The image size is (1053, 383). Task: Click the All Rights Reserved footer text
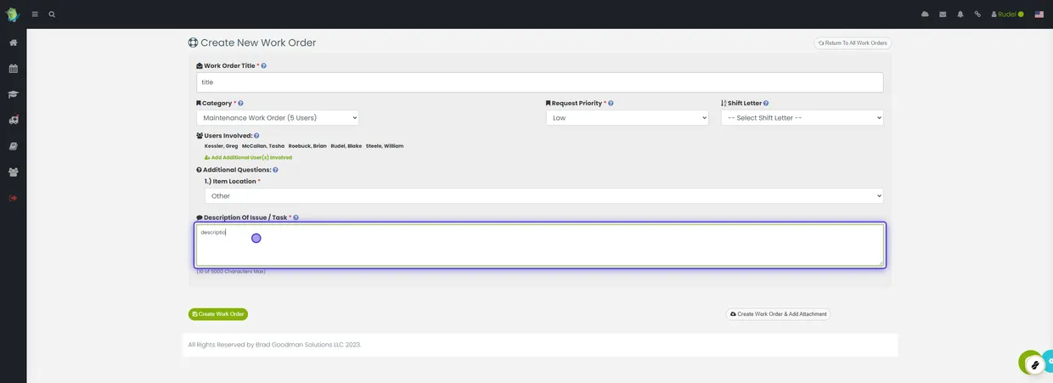click(274, 345)
